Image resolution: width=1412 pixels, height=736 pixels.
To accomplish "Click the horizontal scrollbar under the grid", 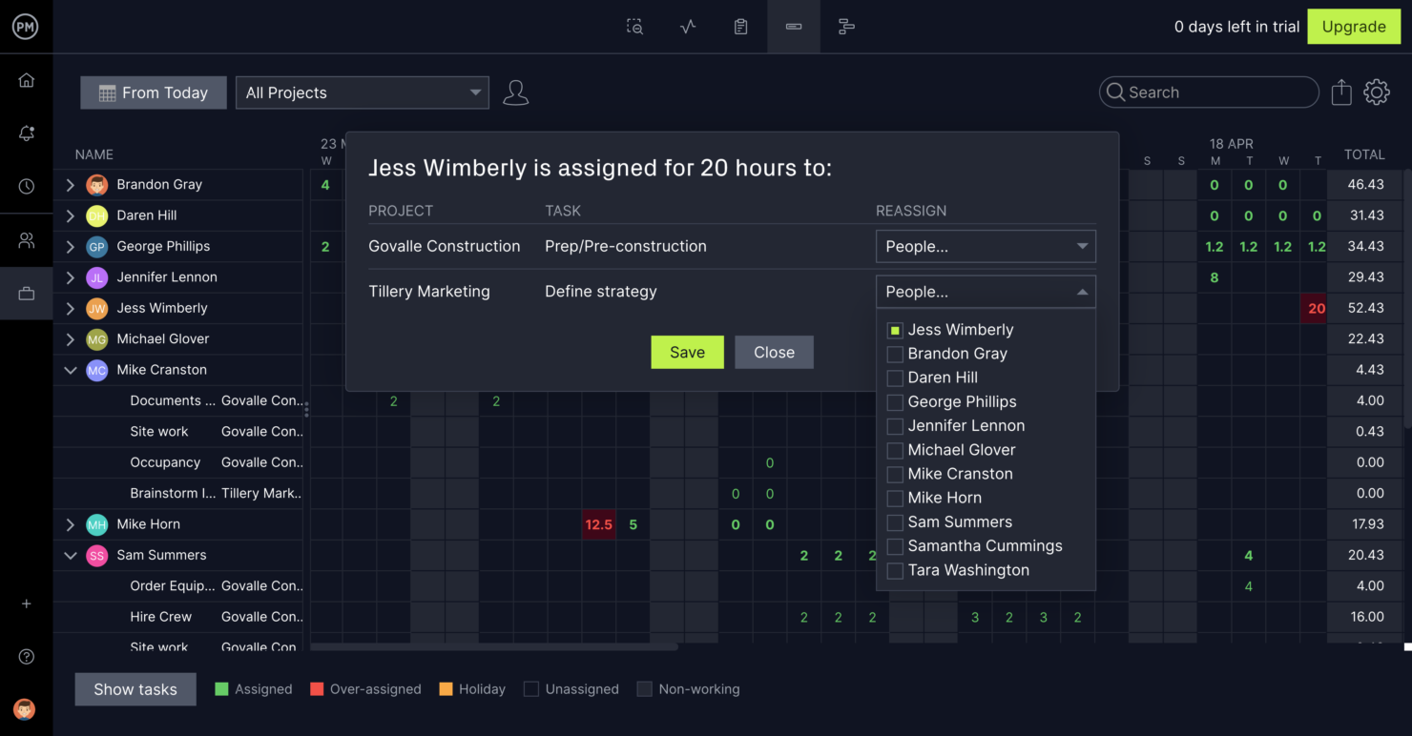I will click(x=494, y=647).
